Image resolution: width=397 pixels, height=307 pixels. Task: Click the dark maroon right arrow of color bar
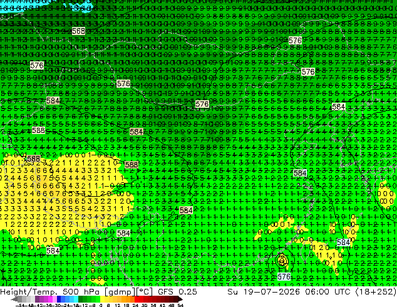tap(180, 299)
